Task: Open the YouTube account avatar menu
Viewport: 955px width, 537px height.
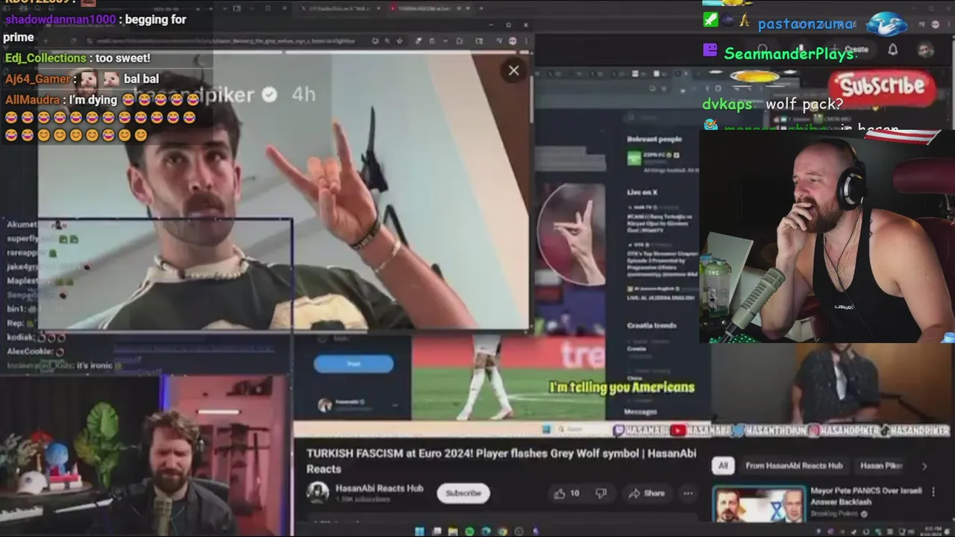Action: (926, 50)
